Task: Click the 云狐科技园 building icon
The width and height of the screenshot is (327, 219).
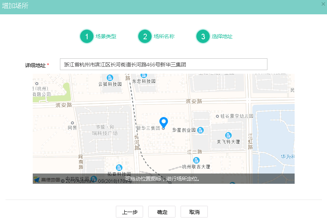Action: click(110, 78)
